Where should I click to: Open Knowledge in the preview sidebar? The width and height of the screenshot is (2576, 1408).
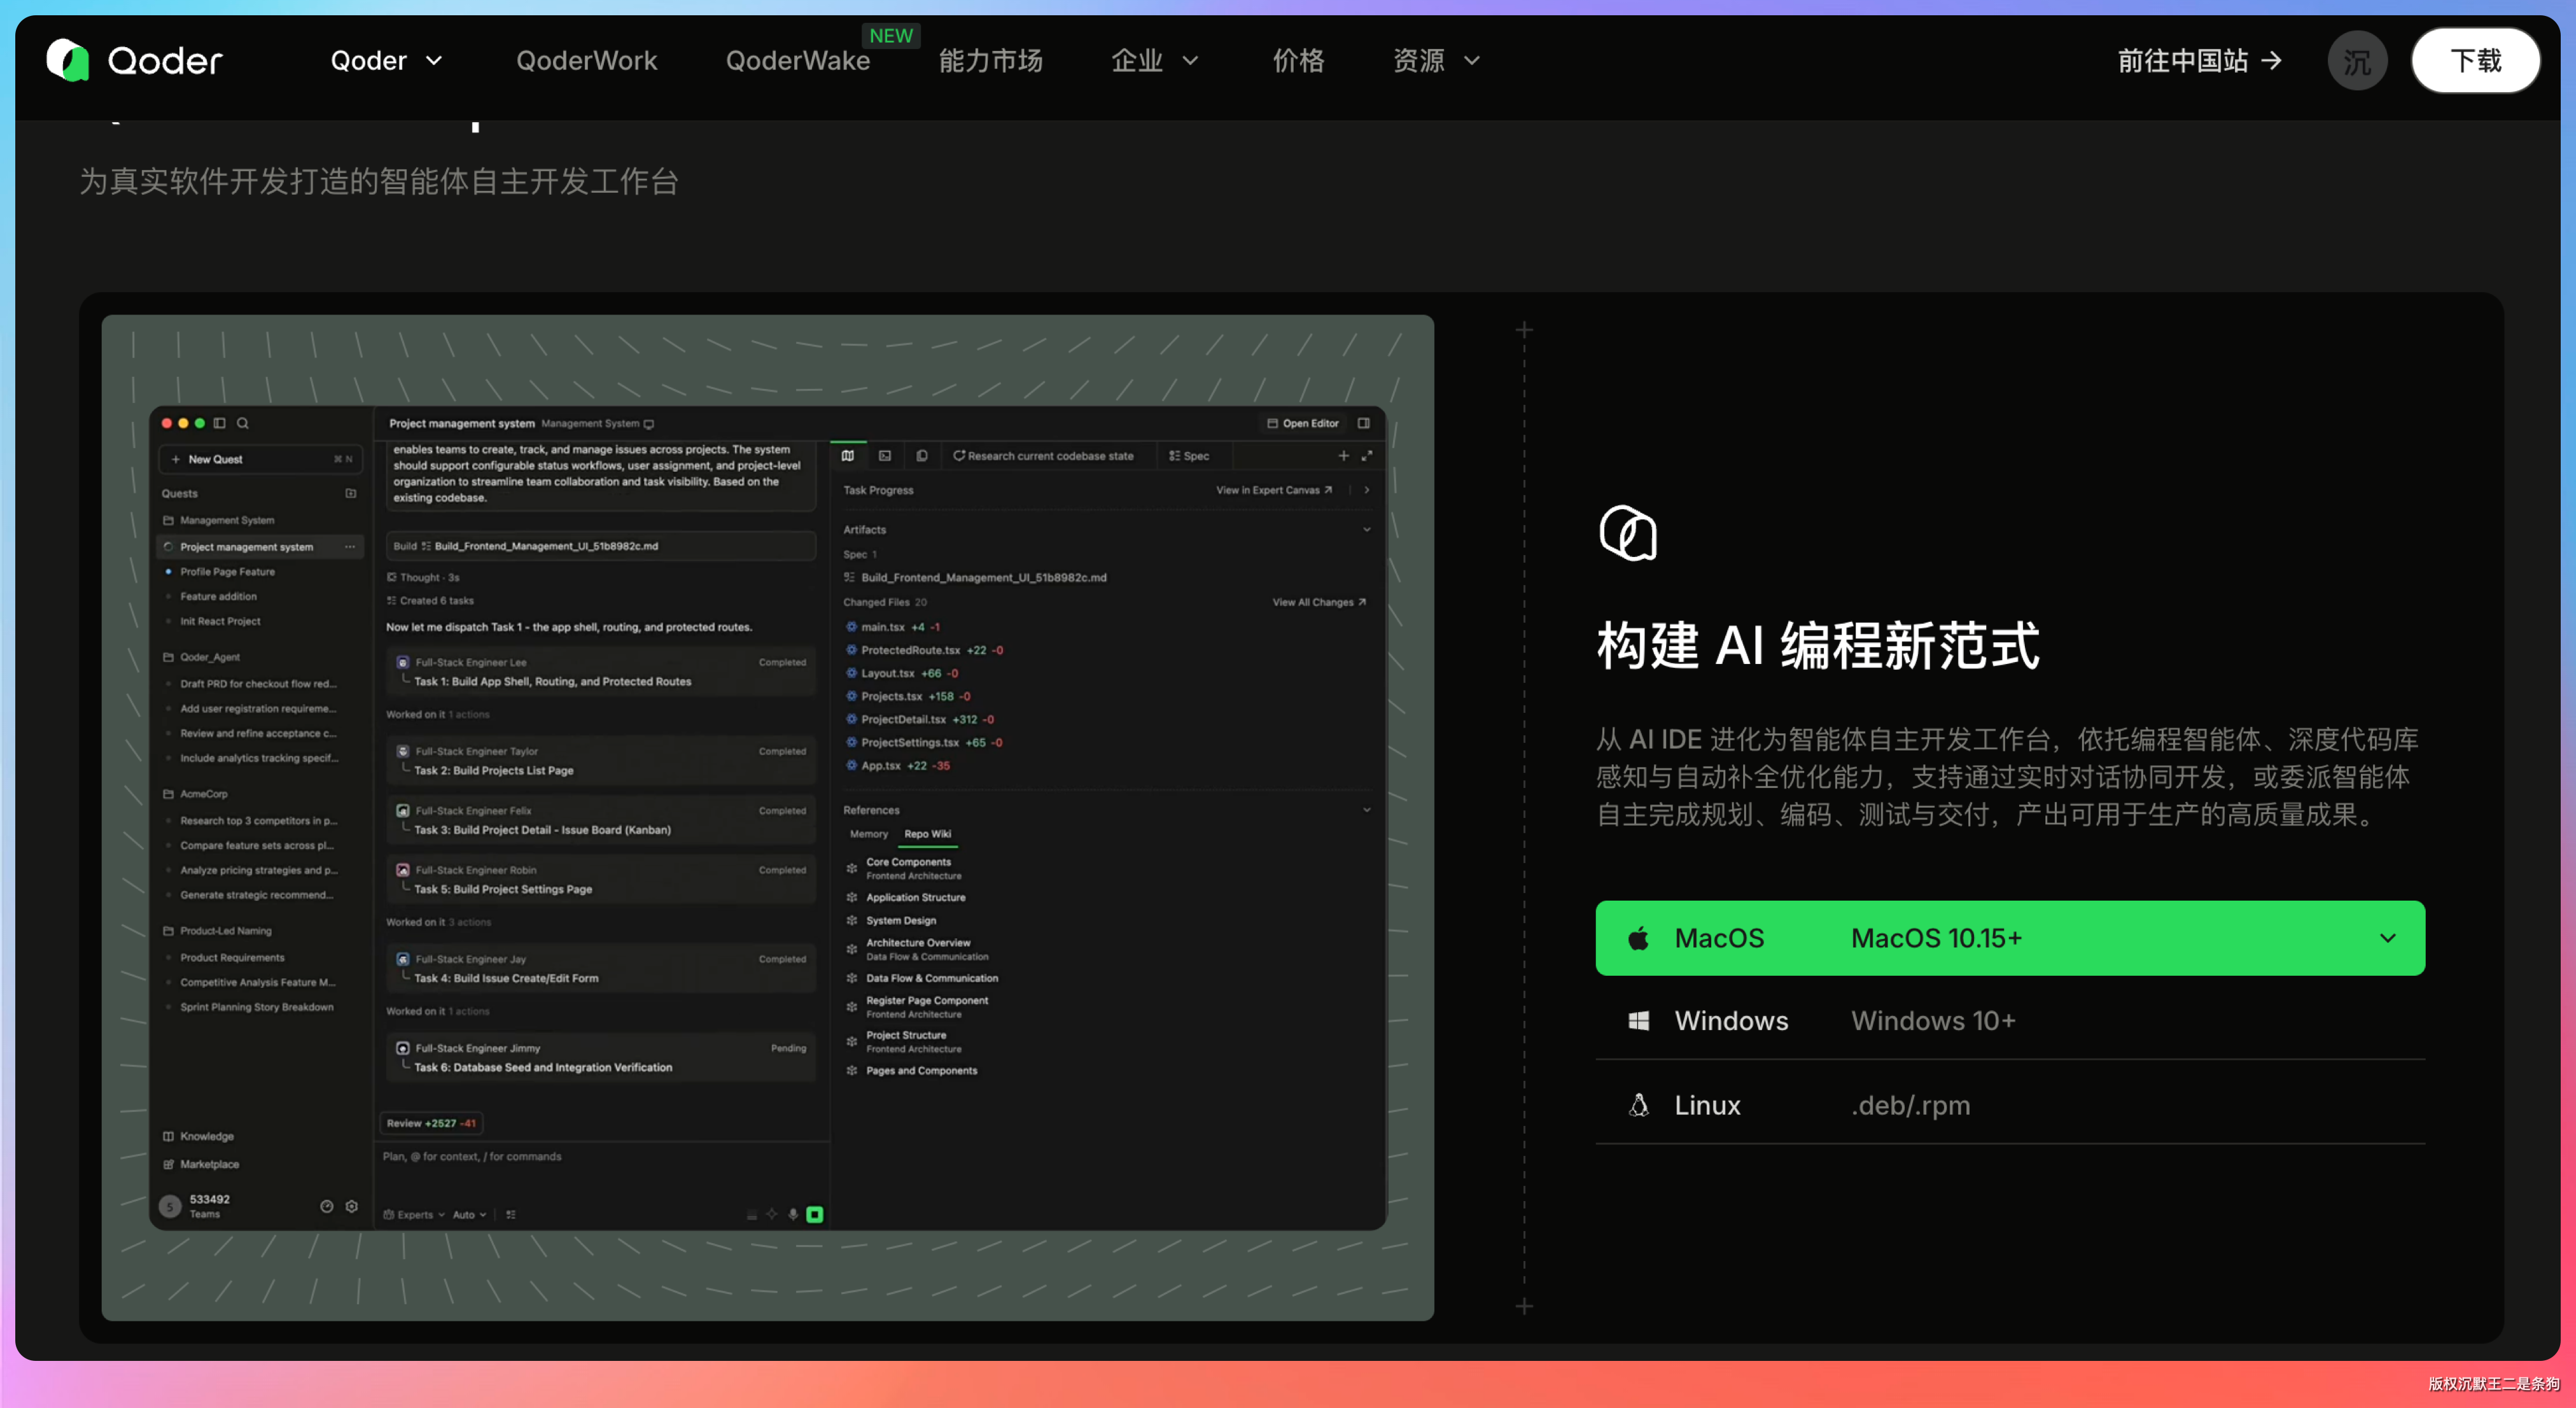[198, 1136]
